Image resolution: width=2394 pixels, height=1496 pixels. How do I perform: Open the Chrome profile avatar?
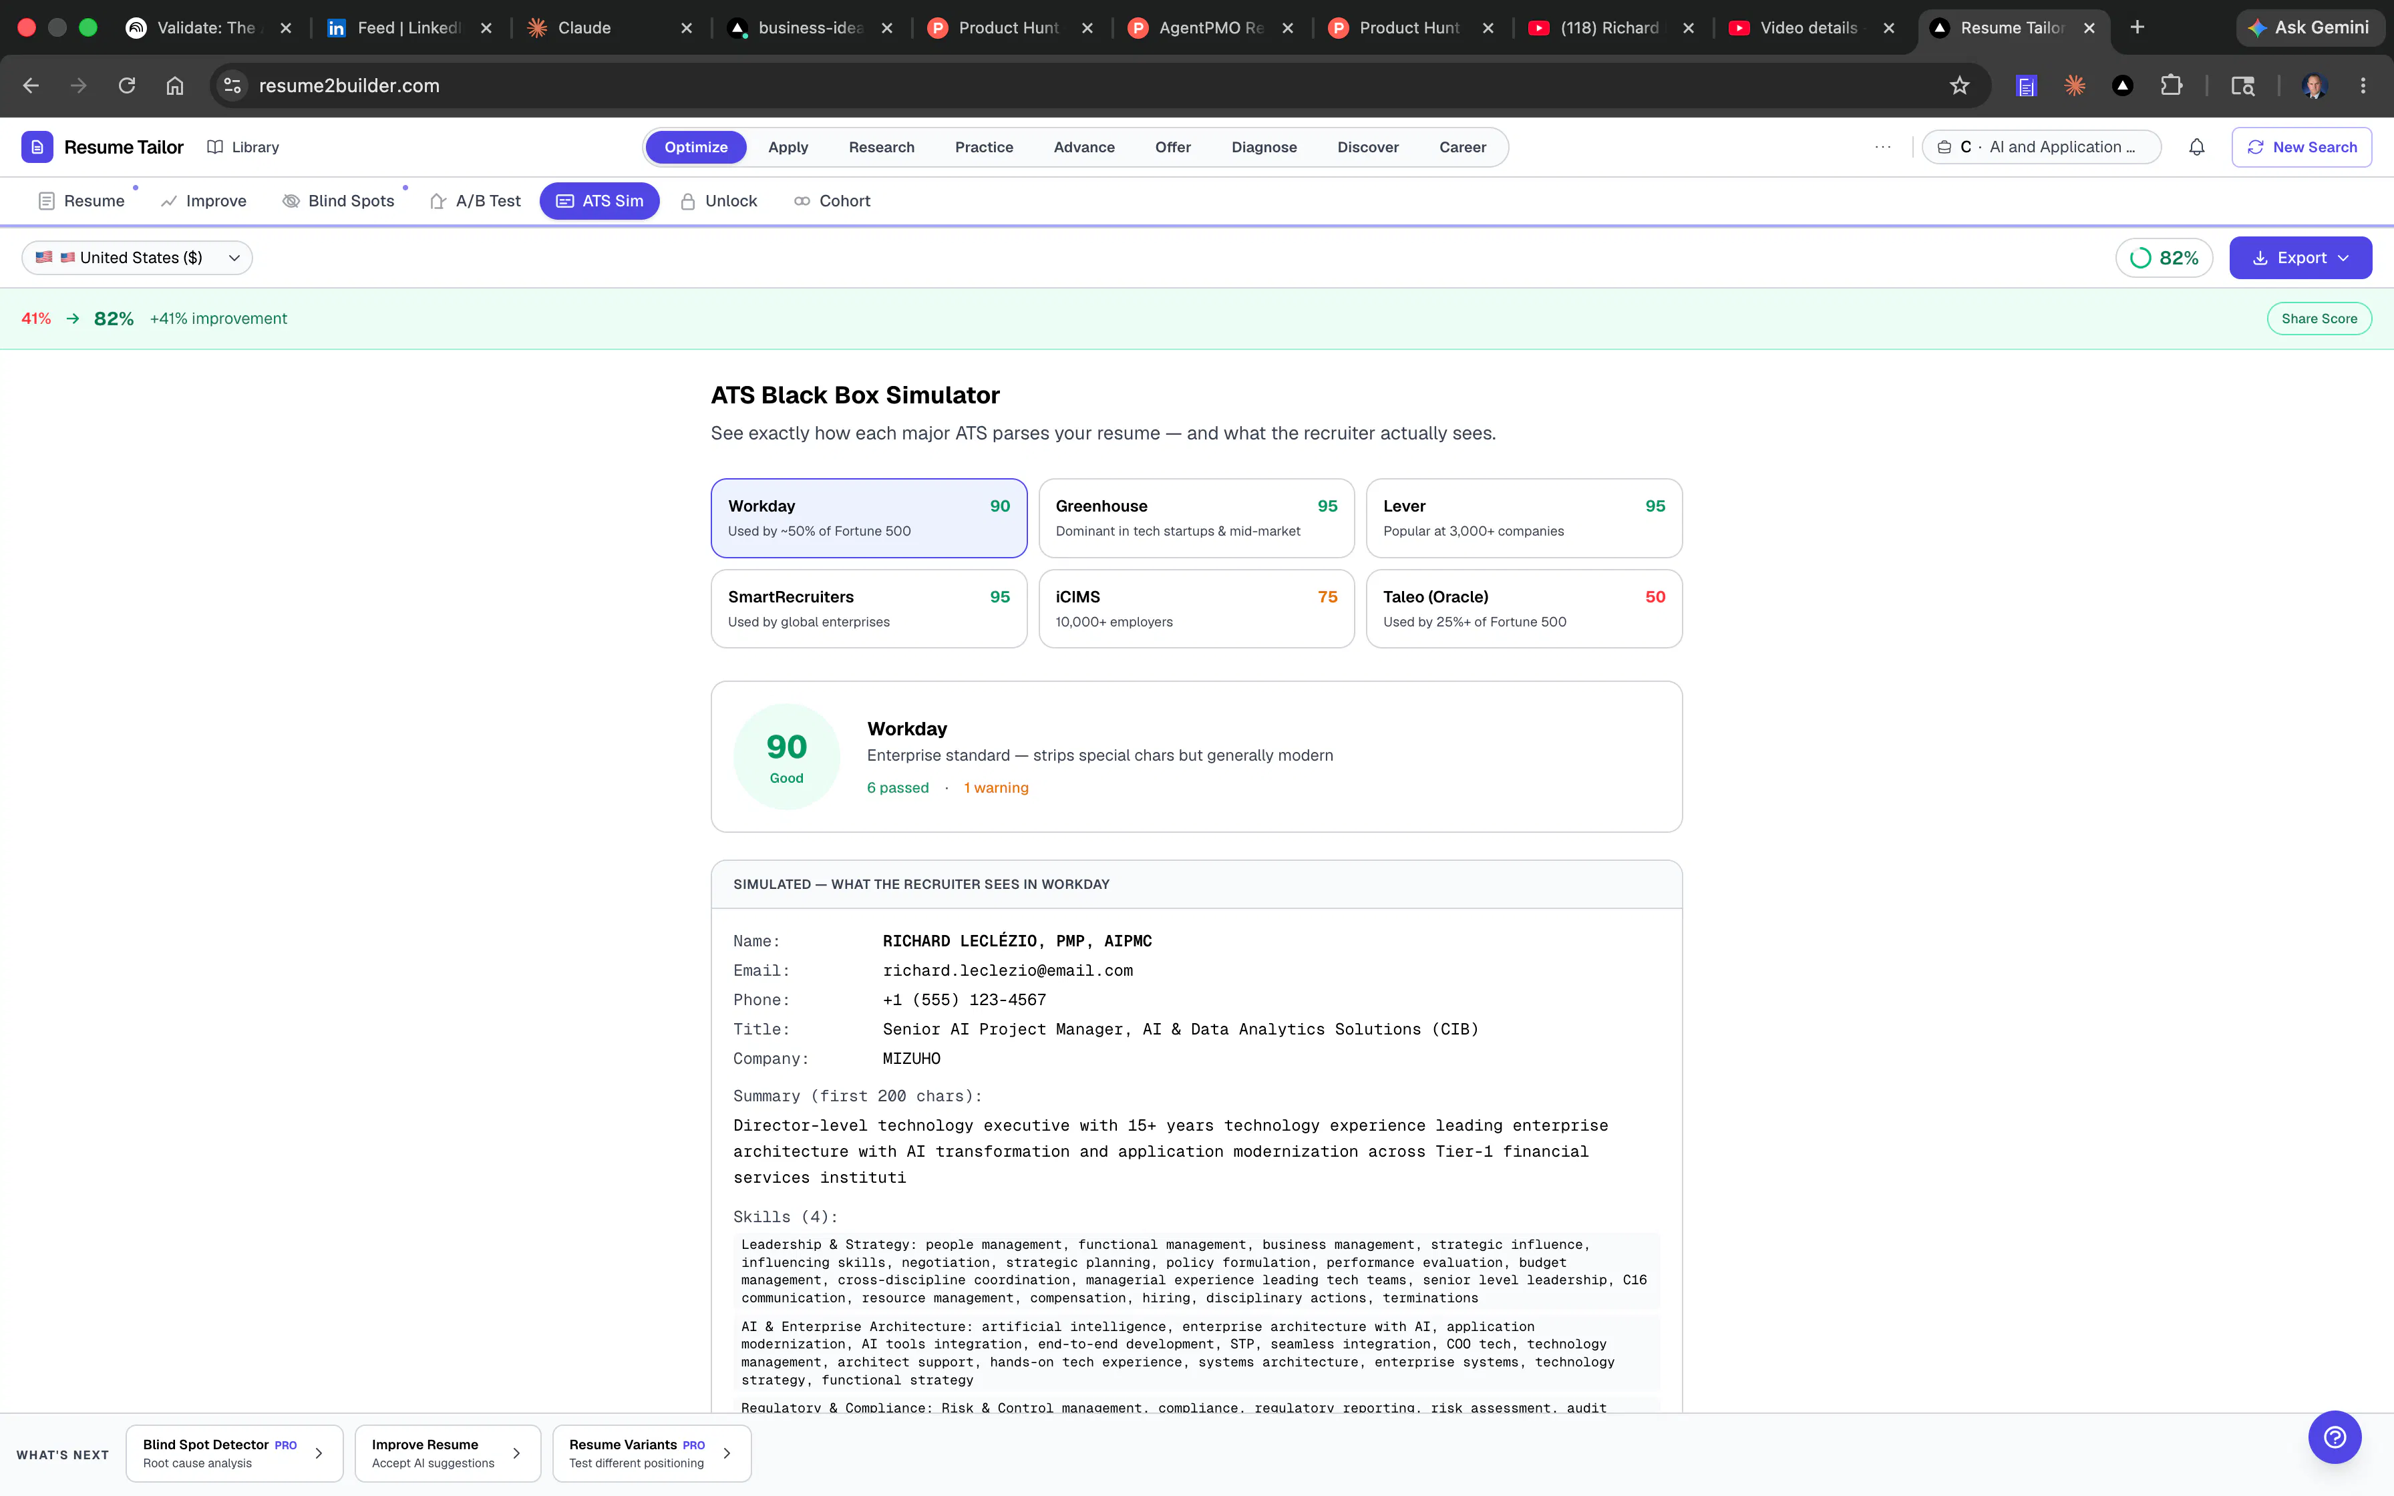tap(2313, 85)
